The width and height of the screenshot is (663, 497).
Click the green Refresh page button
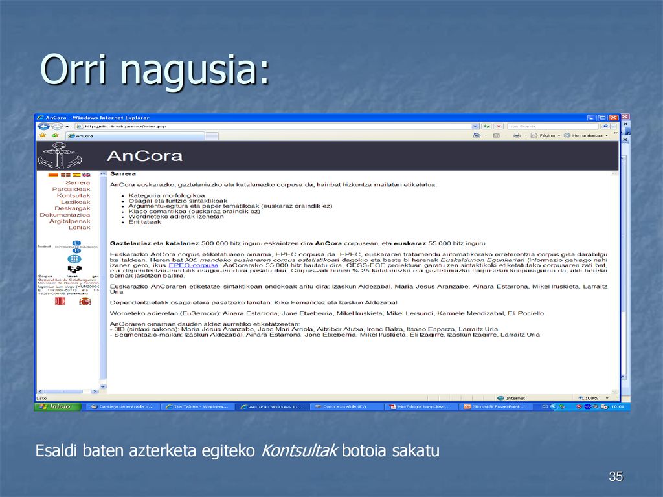(x=487, y=126)
